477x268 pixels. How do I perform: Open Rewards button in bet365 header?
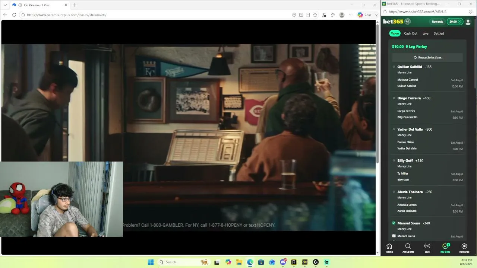coord(437,22)
